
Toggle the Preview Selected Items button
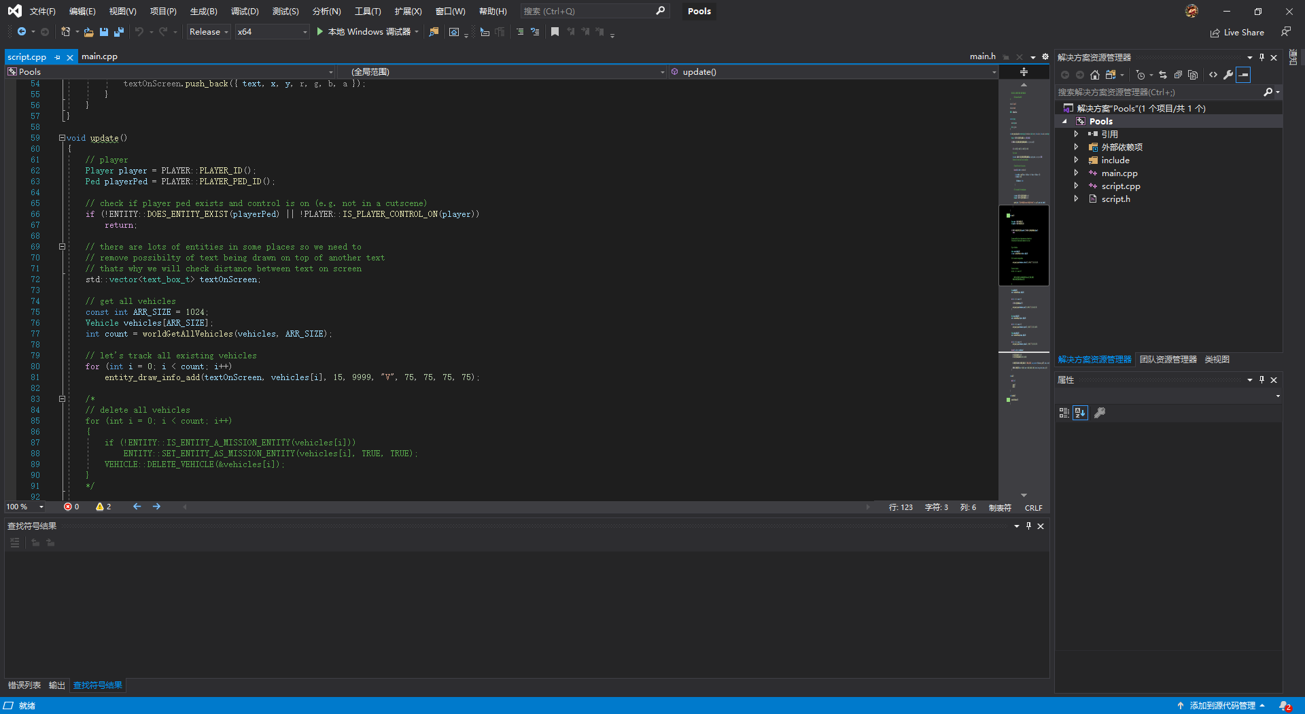[x=1243, y=75]
